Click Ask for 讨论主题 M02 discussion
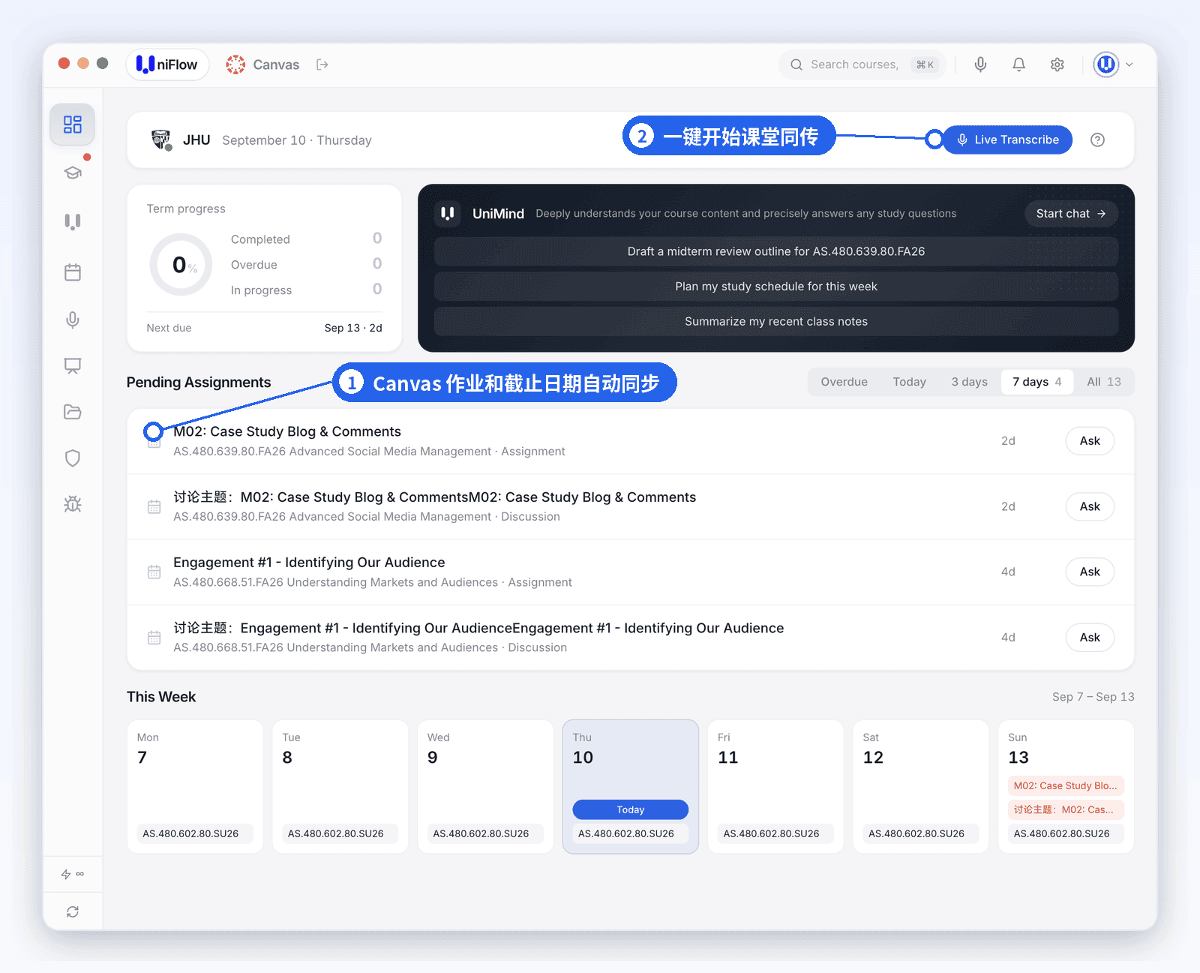 [x=1090, y=506]
